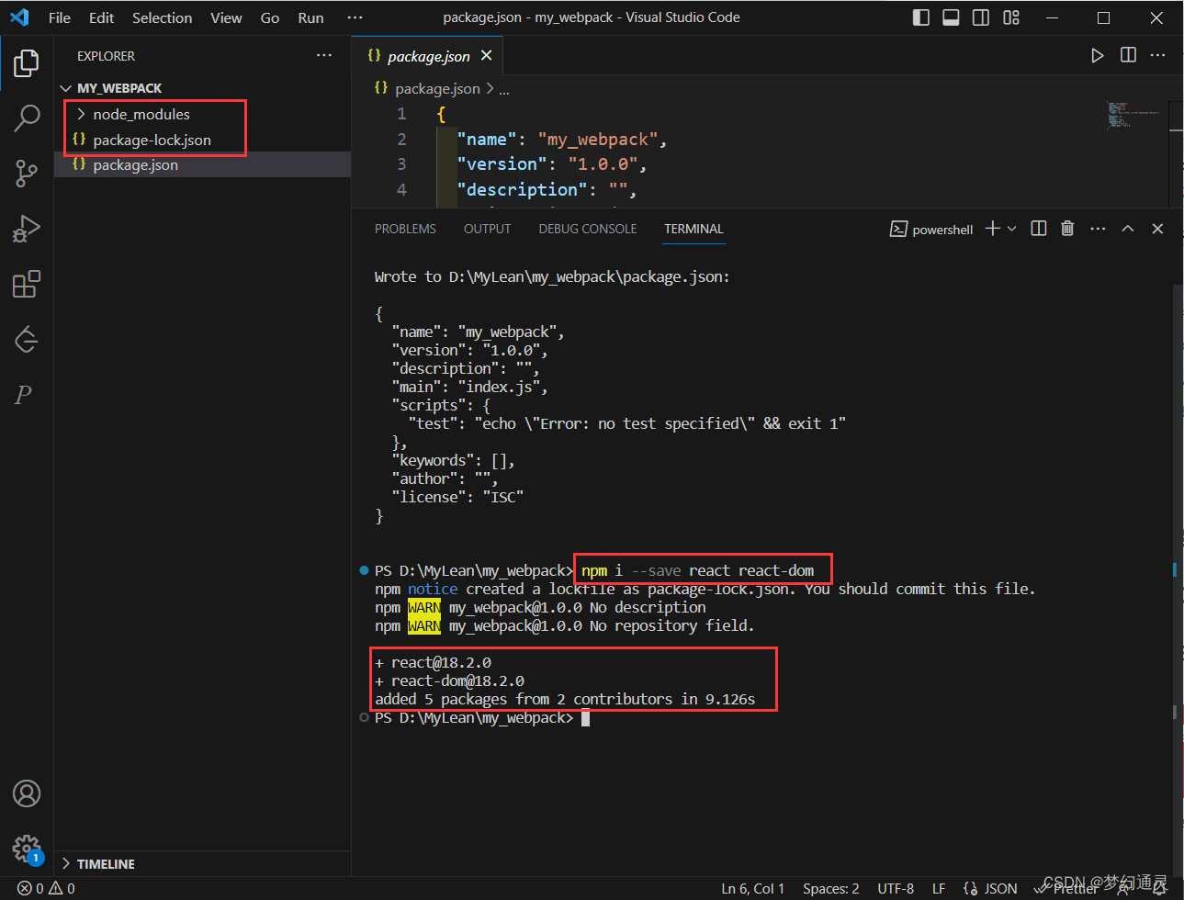Open editor More Actions ellipsis
The width and height of the screenshot is (1184, 900).
tap(1157, 55)
